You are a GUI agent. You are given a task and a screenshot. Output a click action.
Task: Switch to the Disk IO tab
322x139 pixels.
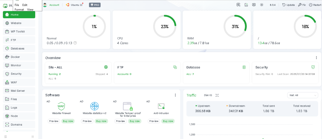point(208,95)
